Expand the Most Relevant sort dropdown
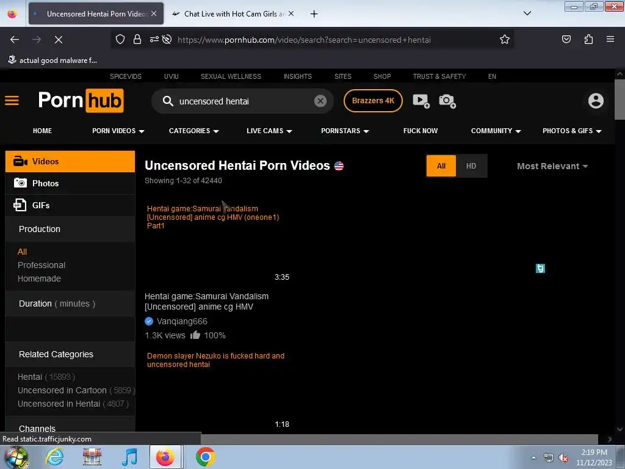 click(552, 166)
